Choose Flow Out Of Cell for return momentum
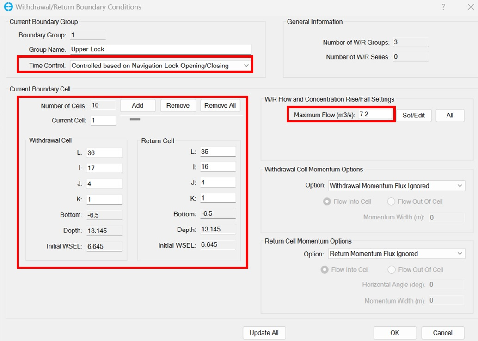Image resolution: width=478 pixels, height=341 pixels. [392, 269]
